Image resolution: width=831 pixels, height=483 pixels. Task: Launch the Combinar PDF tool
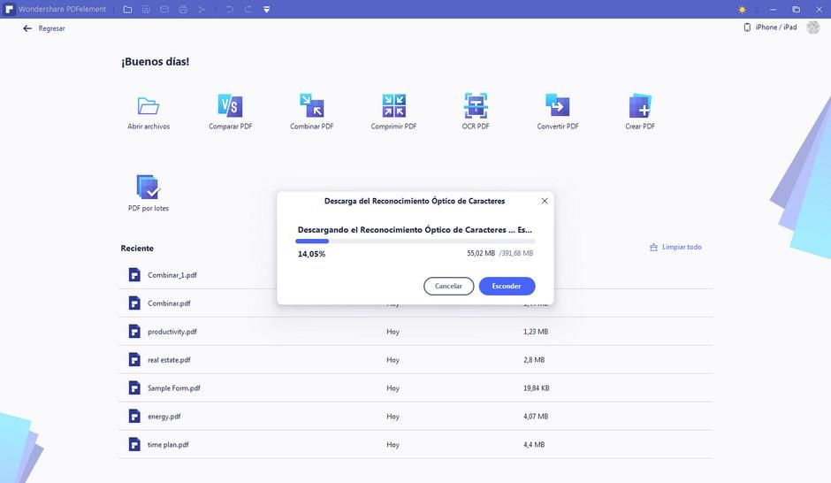pos(311,107)
